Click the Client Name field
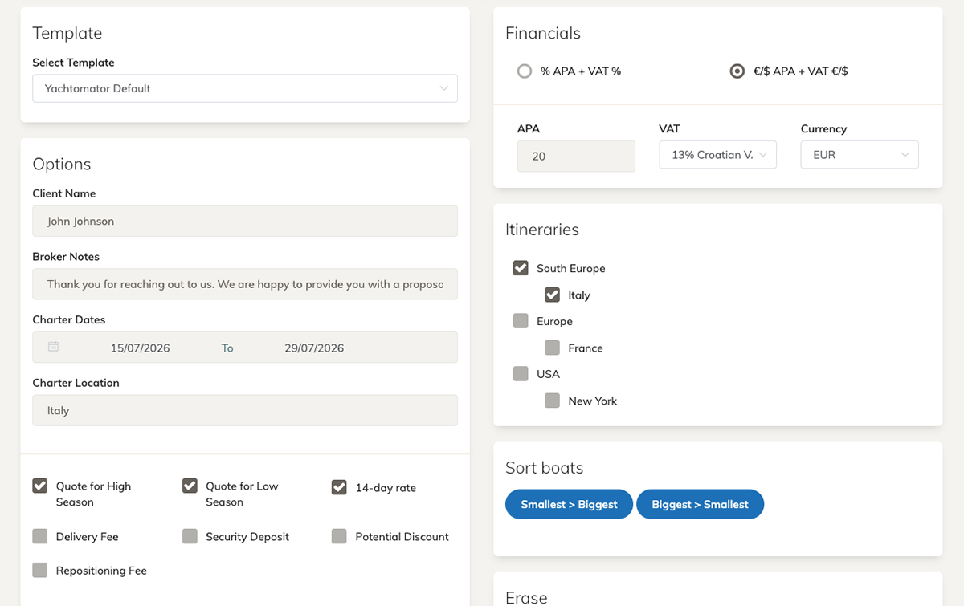The width and height of the screenshot is (964, 606). point(245,221)
